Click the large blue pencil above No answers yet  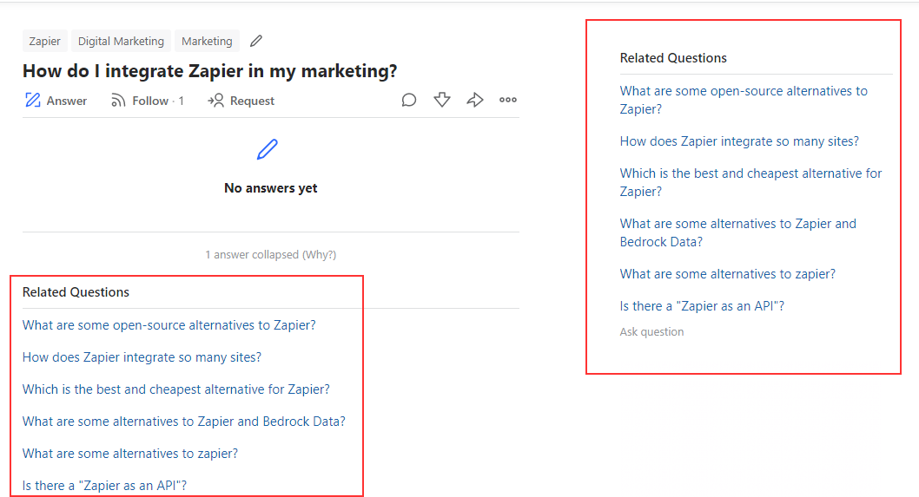[x=268, y=149]
